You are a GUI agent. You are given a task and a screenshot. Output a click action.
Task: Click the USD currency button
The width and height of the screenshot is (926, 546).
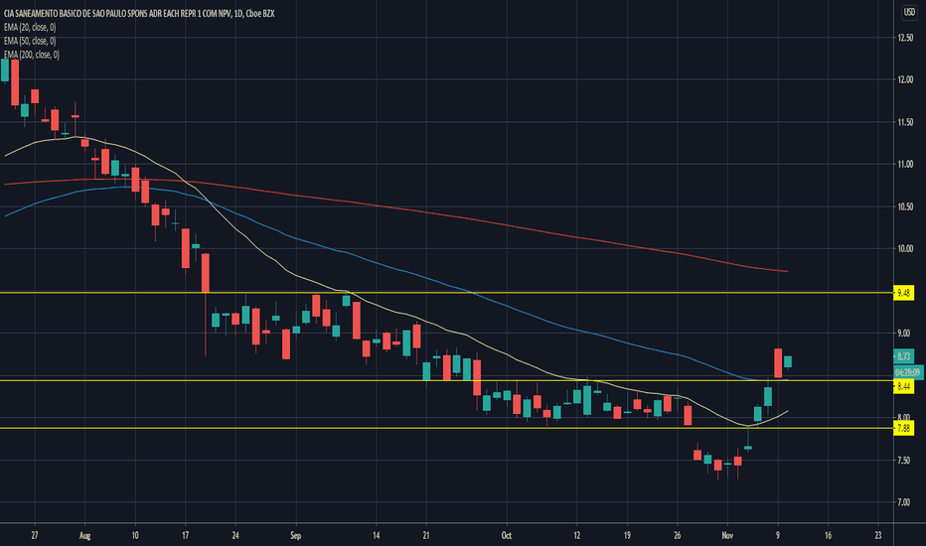pyautogui.click(x=908, y=13)
